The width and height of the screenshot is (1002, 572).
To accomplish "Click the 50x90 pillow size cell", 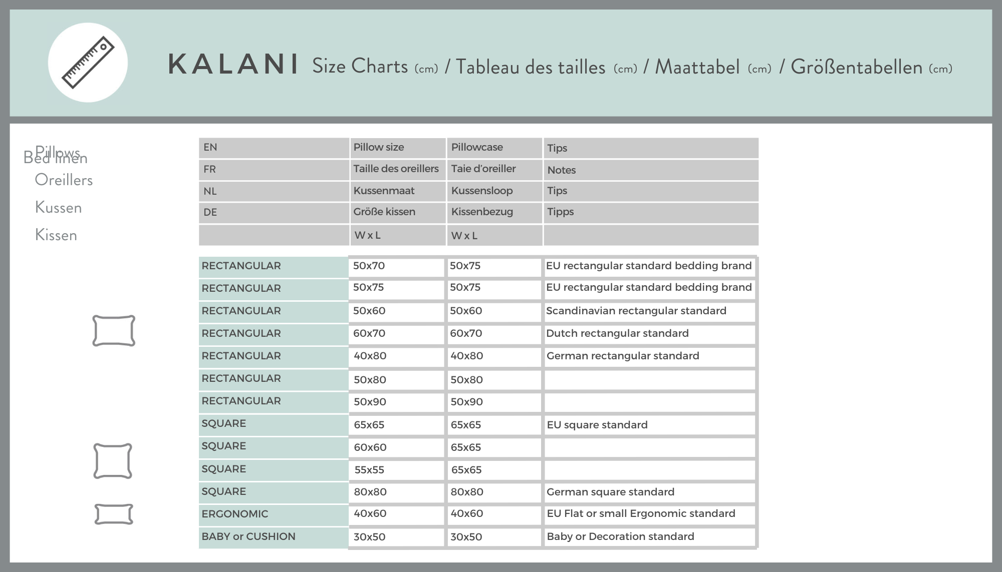I will 396,402.
